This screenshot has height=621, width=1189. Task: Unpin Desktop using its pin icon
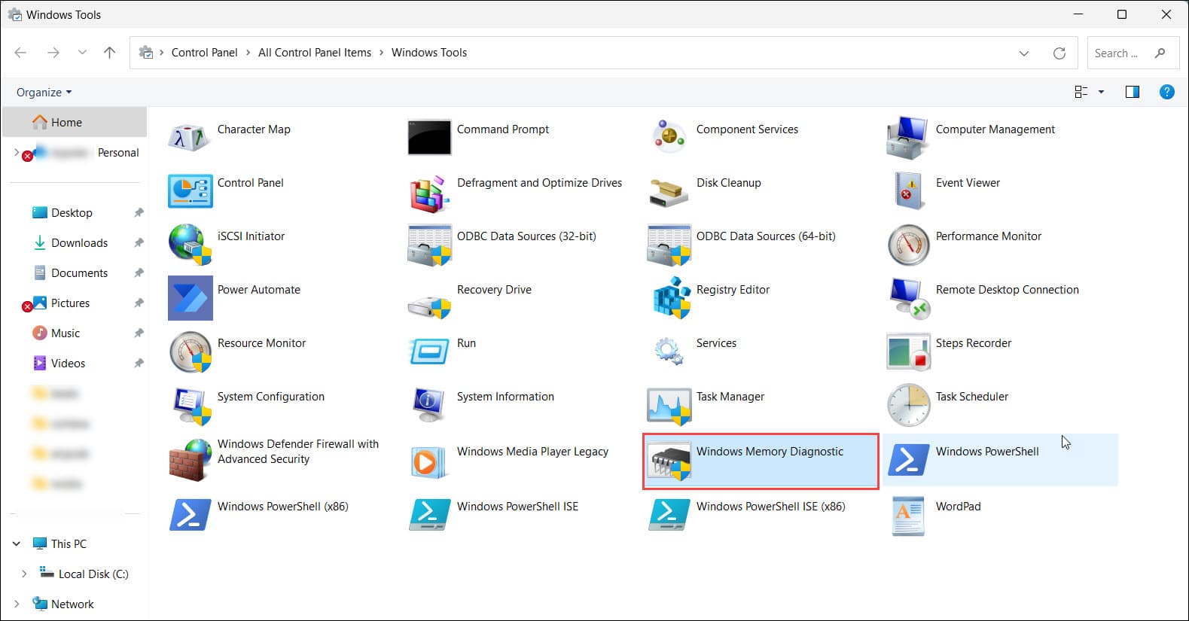coord(139,213)
